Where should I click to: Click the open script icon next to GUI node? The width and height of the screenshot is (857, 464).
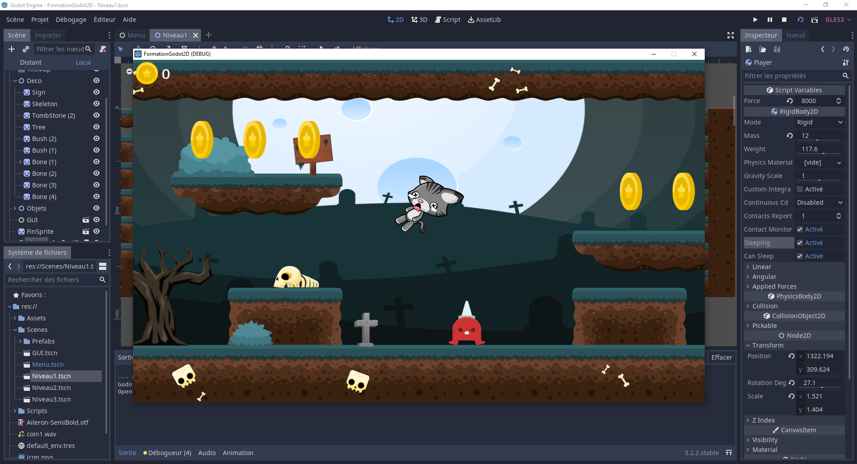(86, 220)
